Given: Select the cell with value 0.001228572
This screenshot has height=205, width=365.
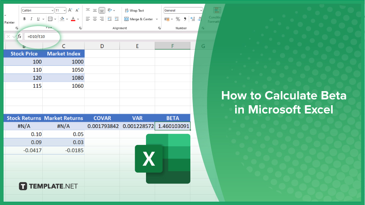Looking at the screenshot, I should coord(137,126).
